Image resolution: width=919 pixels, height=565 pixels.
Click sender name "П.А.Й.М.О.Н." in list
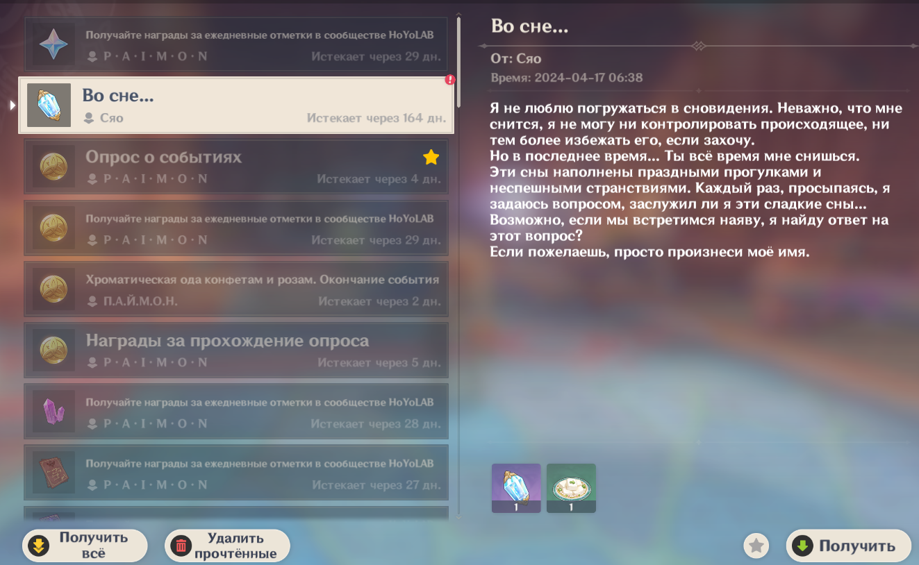[141, 301]
